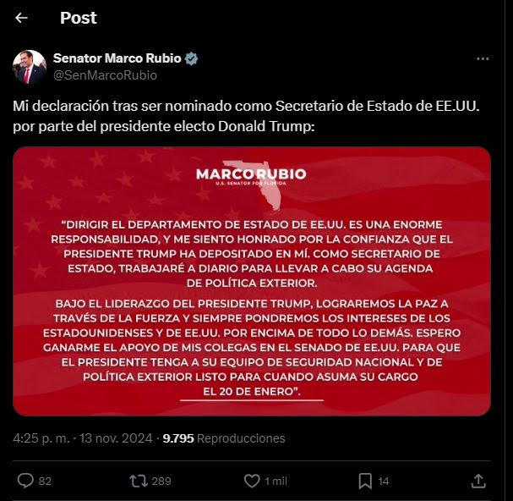Click the 289 reposts count
The height and width of the screenshot is (501, 513).
click(x=161, y=481)
